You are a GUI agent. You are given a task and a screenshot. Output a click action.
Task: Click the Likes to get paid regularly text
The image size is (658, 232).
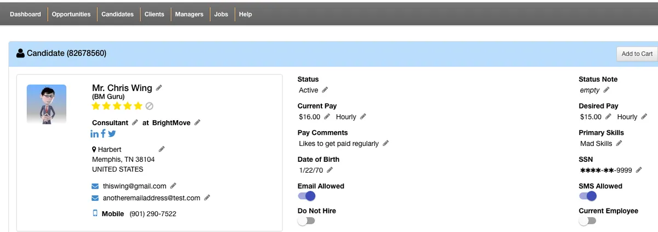(339, 144)
